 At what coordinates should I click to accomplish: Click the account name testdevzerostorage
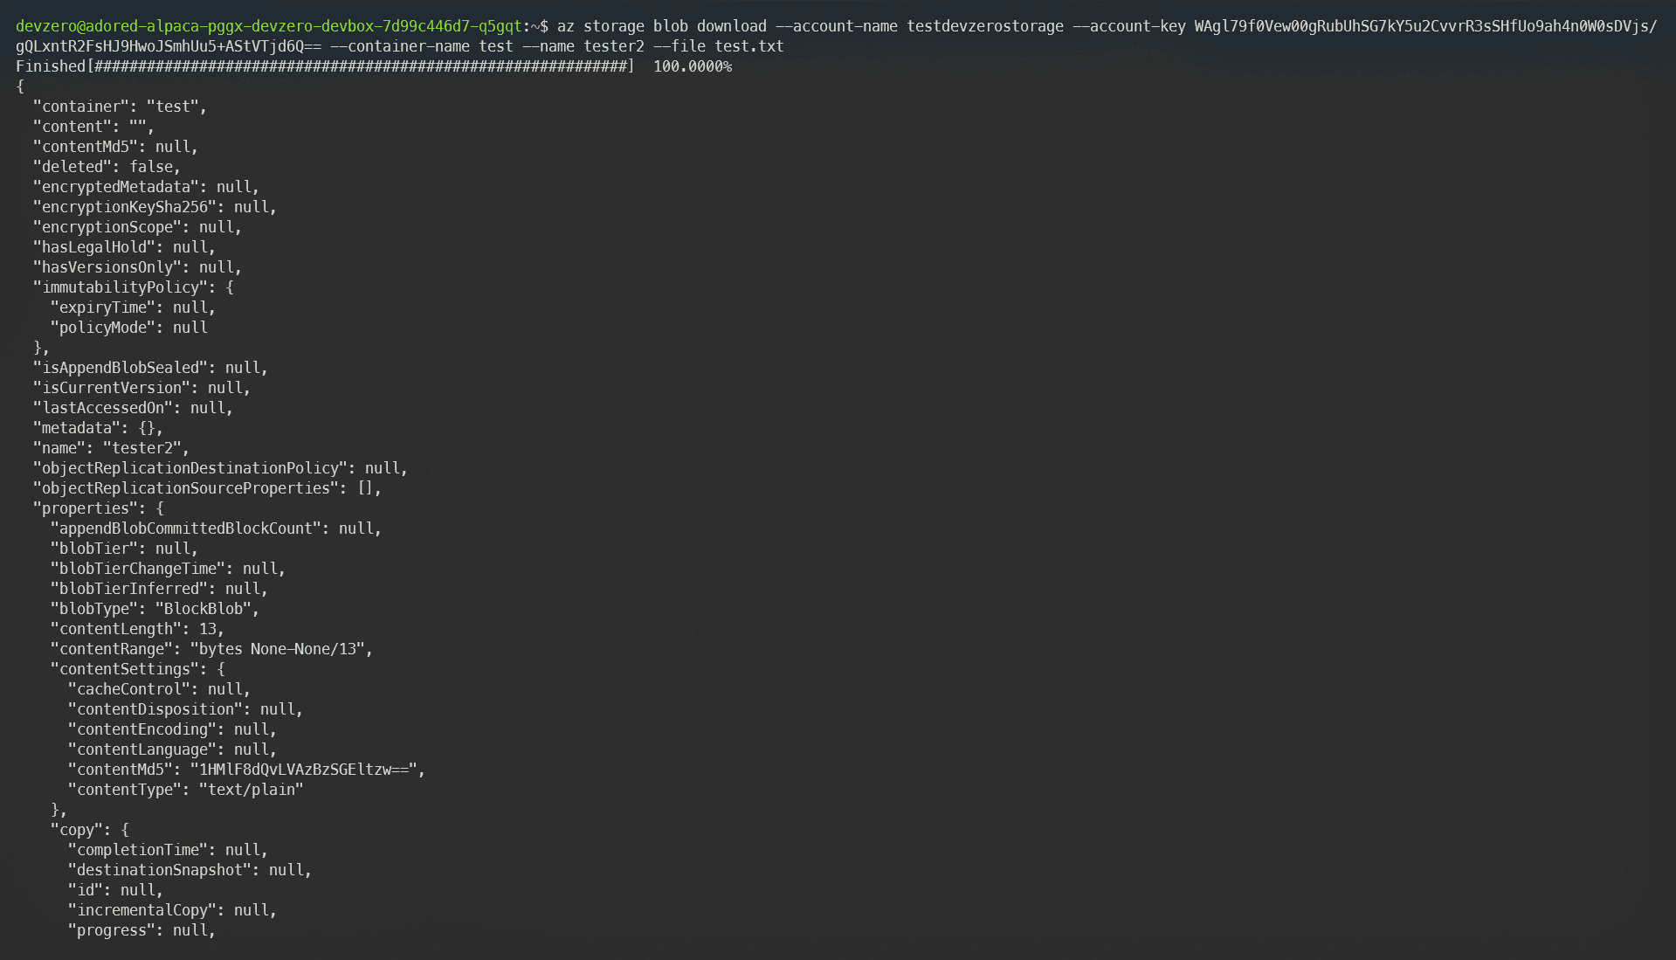(x=984, y=26)
